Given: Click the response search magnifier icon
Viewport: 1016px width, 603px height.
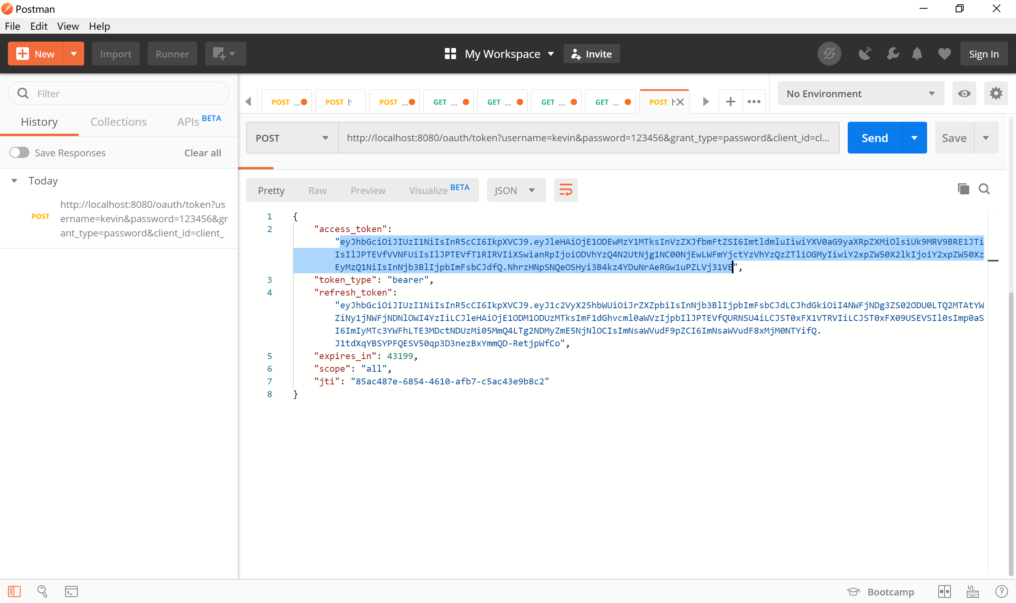Looking at the screenshot, I should point(984,189).
